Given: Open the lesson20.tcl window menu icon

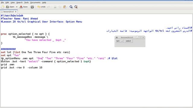Looking at the screenshot, I should [x=117, y=37].
